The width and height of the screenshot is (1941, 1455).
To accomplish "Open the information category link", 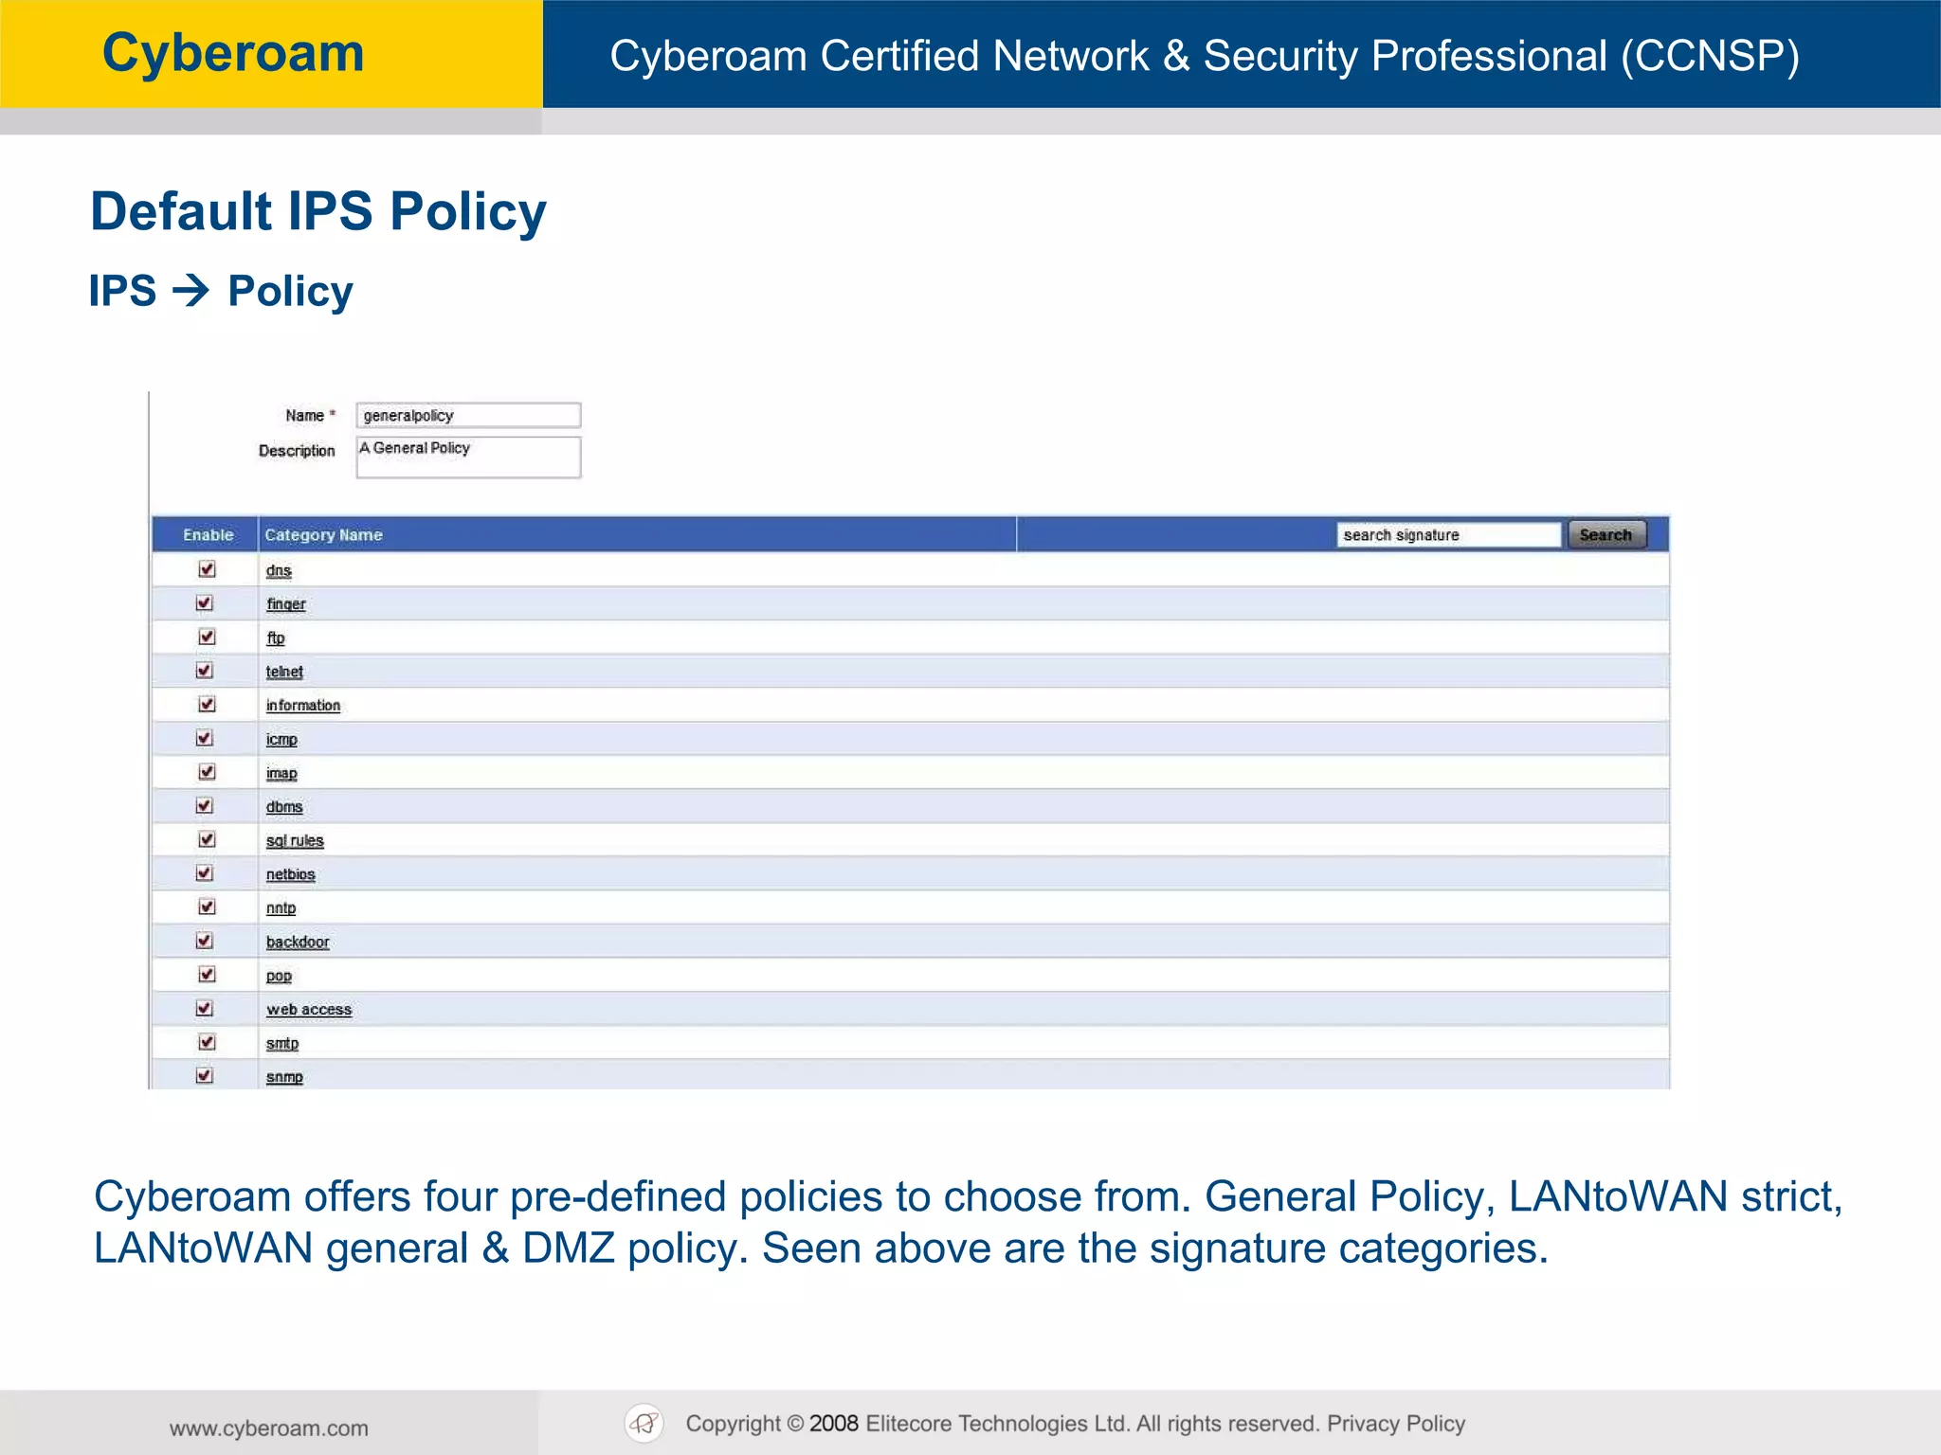I will point(303,706).
